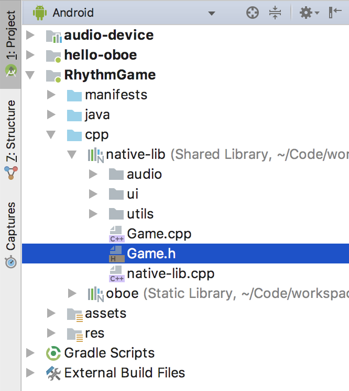This screenshot has height=391, width=349.
Task: Open the Android view dropdown
Action: 211,14
